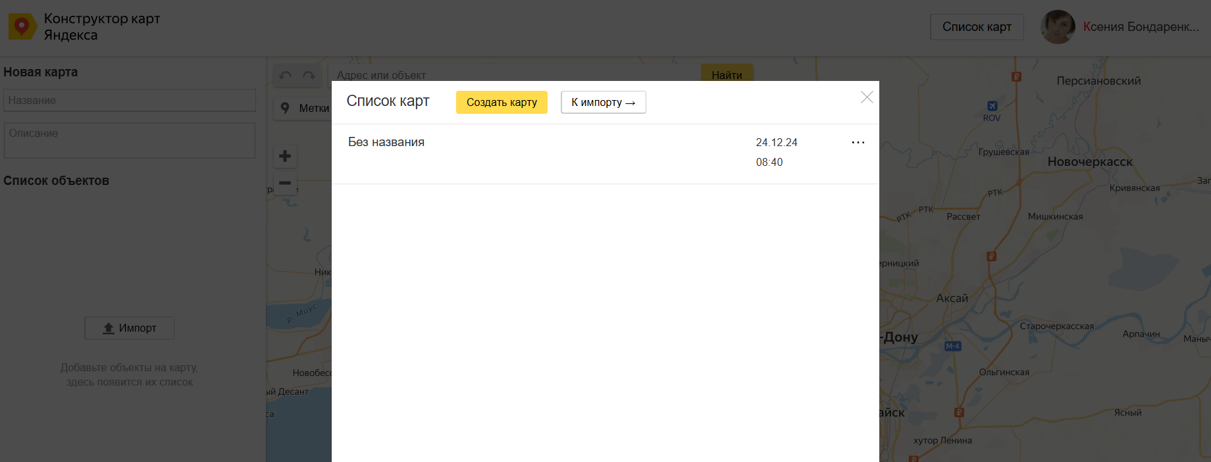Viewport: 1211px width, 462px height.
Task: Click the redo arrow icon
Action: 309,76
